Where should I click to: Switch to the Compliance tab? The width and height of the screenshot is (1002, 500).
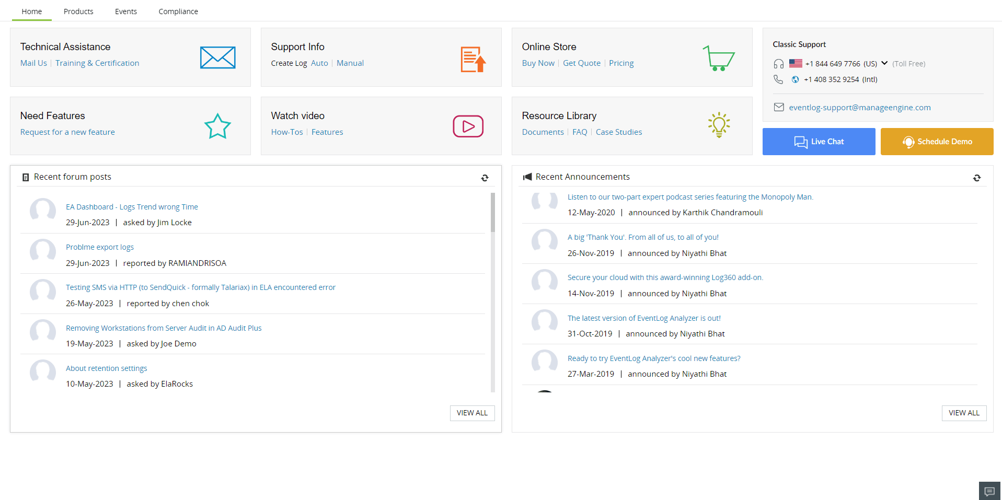point(178,11)
